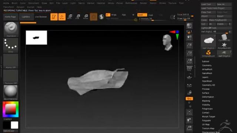Expand the ArrayMesh subpalette

(207, 69)
